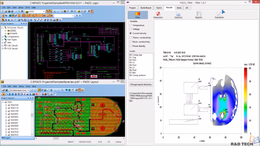Open the Statistics results view

pos(178,15)
